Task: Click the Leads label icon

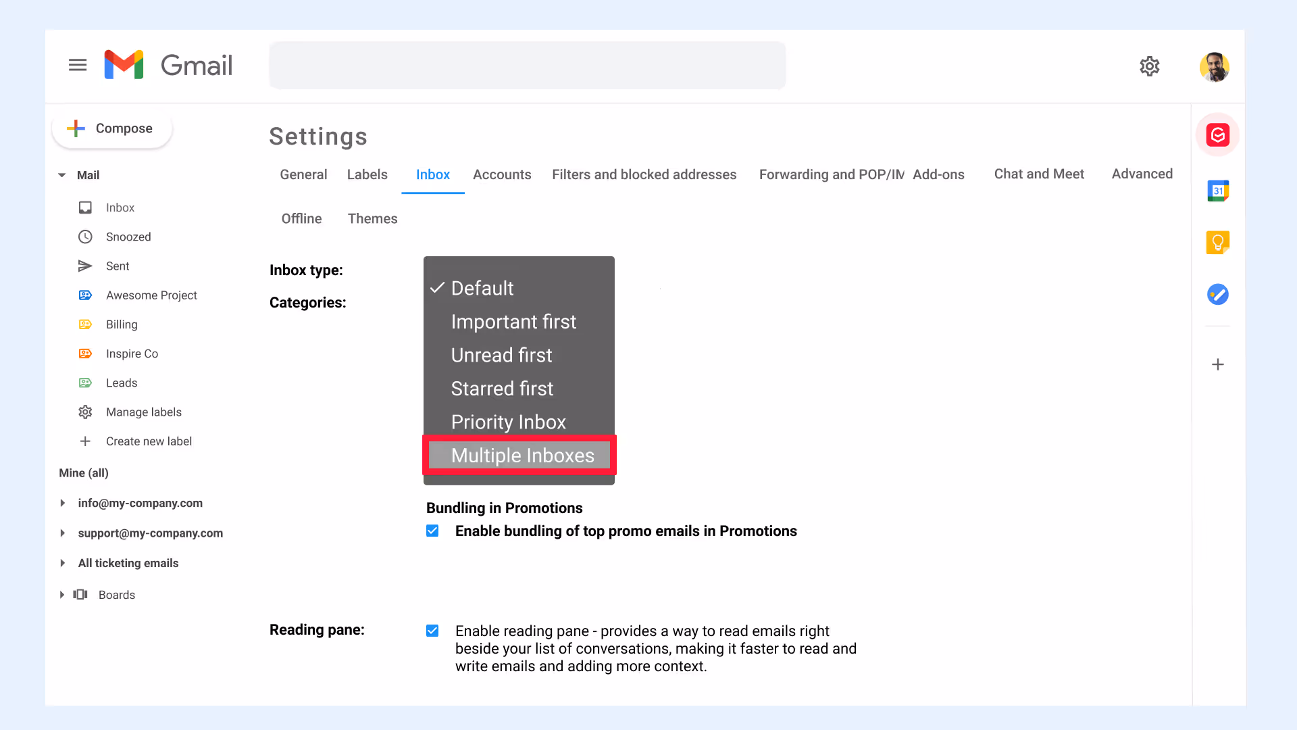Action: point(85,383)
